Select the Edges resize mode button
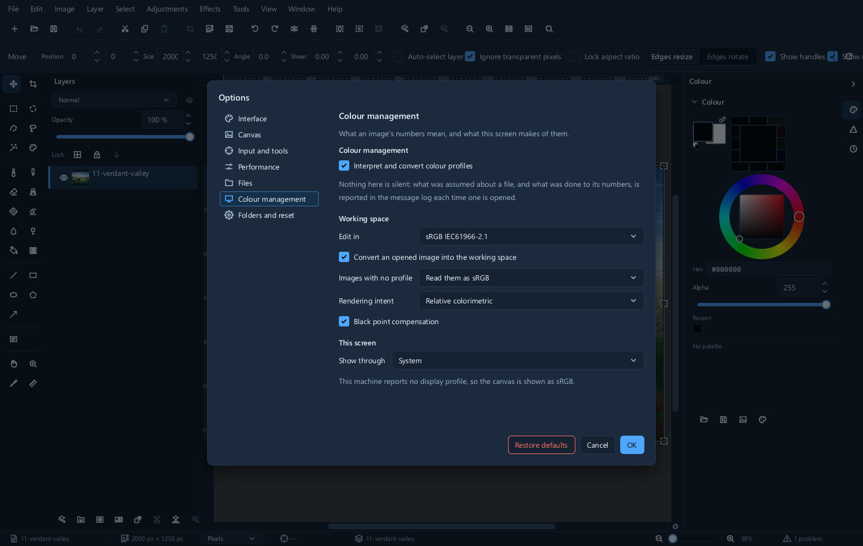The image size is (863, 546). [x=671, y=56]
